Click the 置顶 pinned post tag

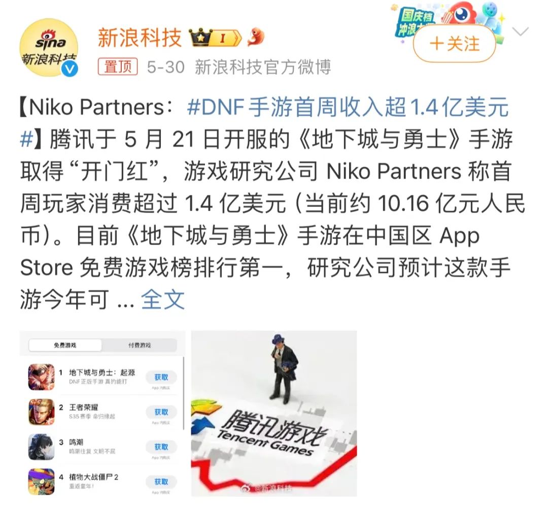(x=118, y=66)
